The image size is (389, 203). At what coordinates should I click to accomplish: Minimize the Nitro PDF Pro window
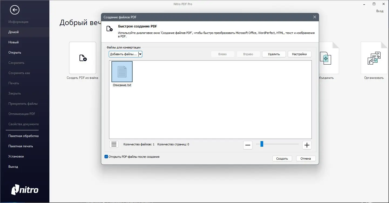[x=364, y=4]
